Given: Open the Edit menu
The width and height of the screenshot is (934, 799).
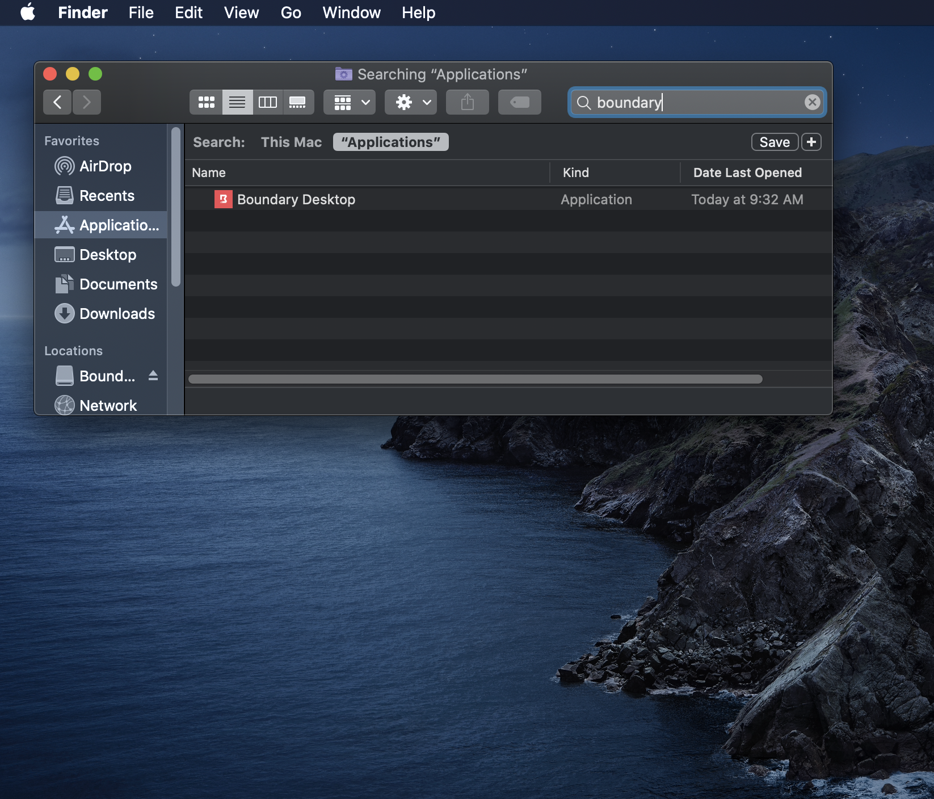Looking at the screenshot, I should [x=188, y=12].
